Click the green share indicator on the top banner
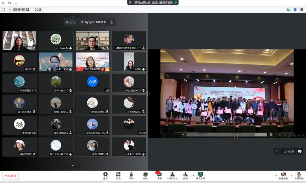 176,2
